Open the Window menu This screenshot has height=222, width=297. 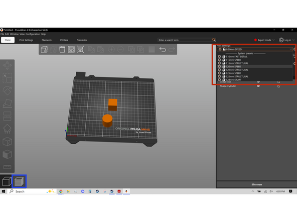coord(14,34)
